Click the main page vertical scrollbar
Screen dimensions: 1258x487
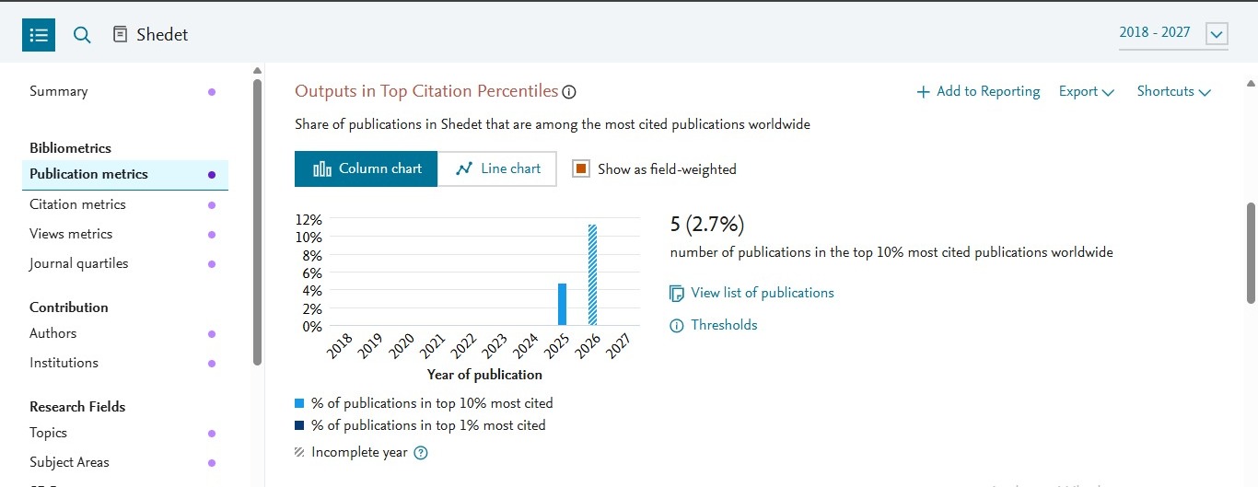[1252, 253]
